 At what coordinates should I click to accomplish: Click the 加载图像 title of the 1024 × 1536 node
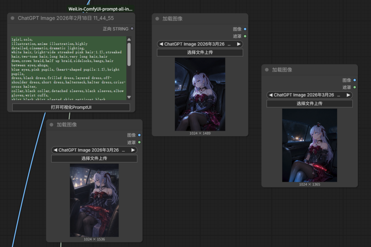tap(67, 125)
